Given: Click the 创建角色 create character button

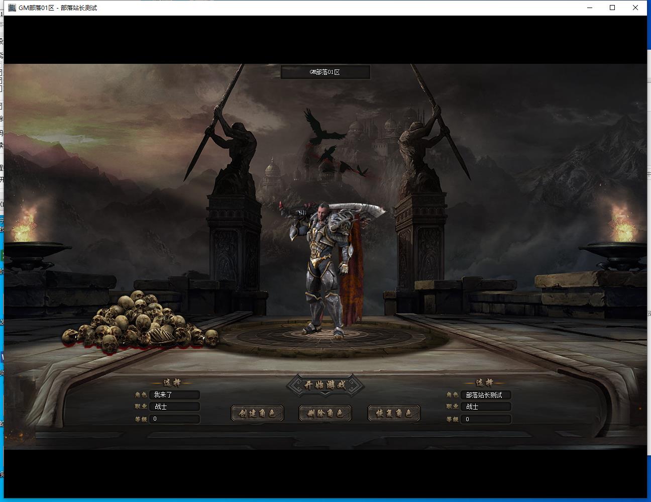Looking at the screenshot, I should (257, 413).
